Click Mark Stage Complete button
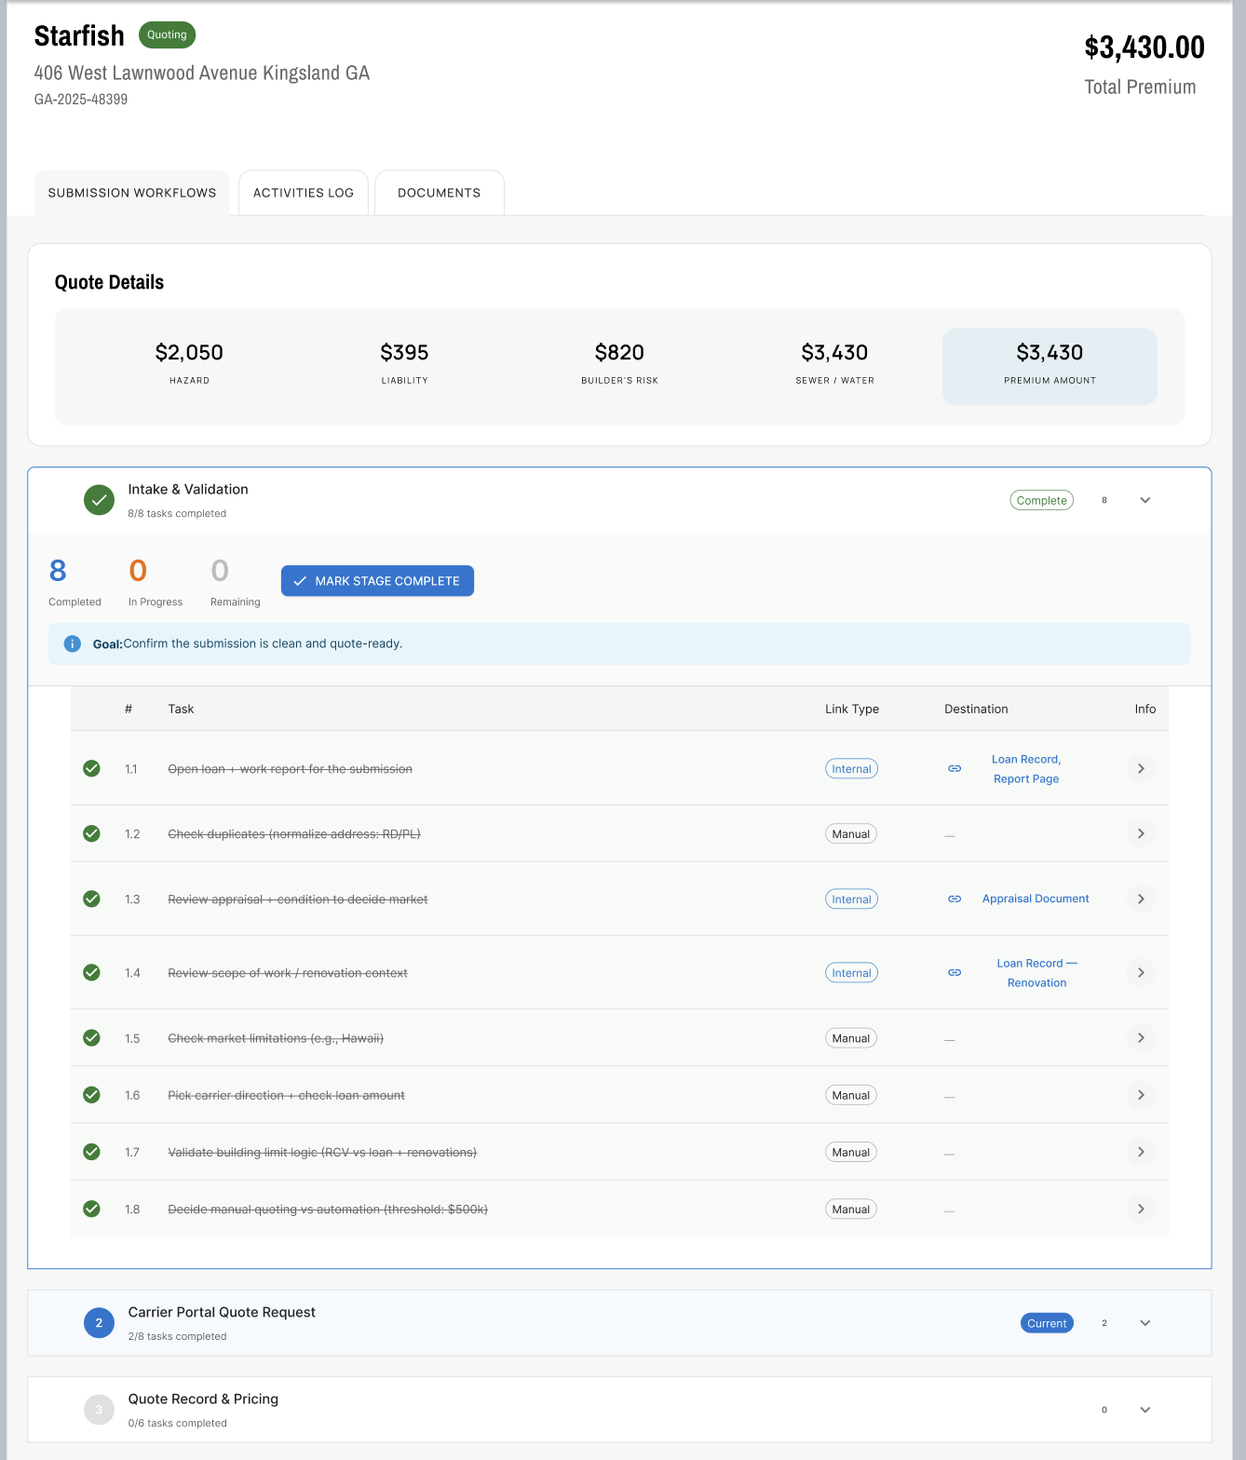Screen dimensions: 1246x1460 point(377,581)
